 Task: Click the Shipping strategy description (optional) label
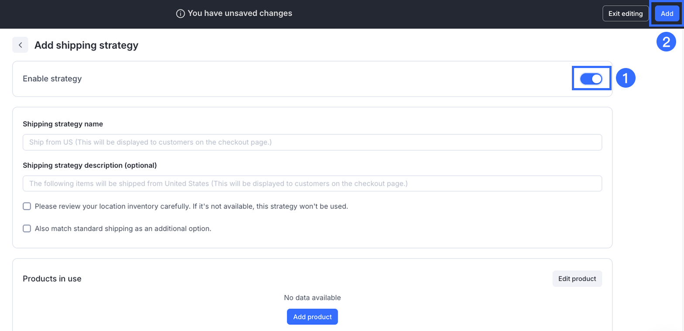click(89, 165)
